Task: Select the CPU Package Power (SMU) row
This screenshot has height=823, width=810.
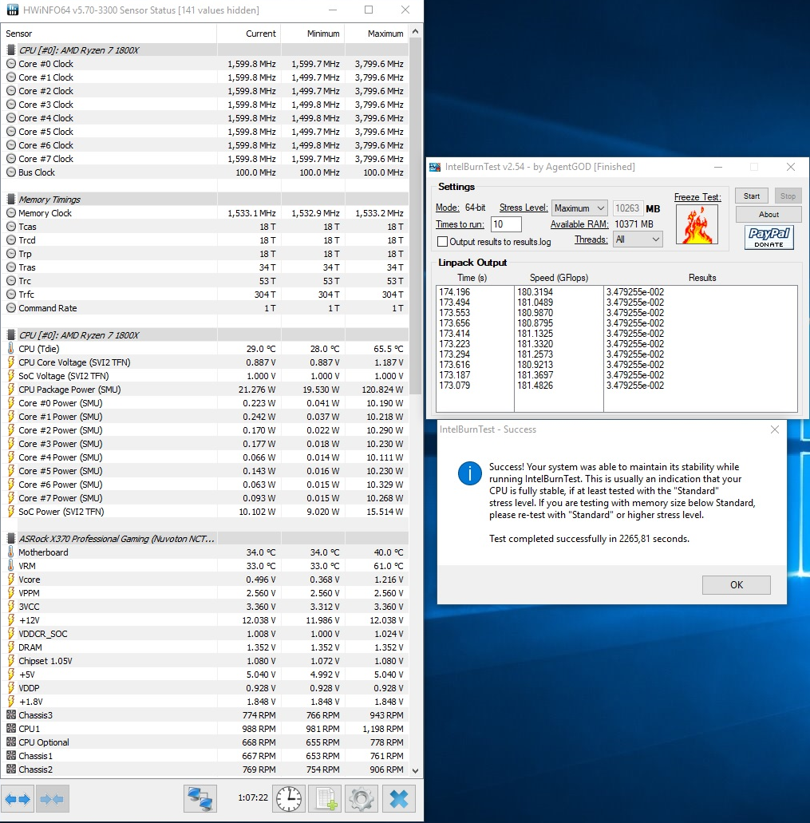Action: pyautogui.click(x=205, y=390)
